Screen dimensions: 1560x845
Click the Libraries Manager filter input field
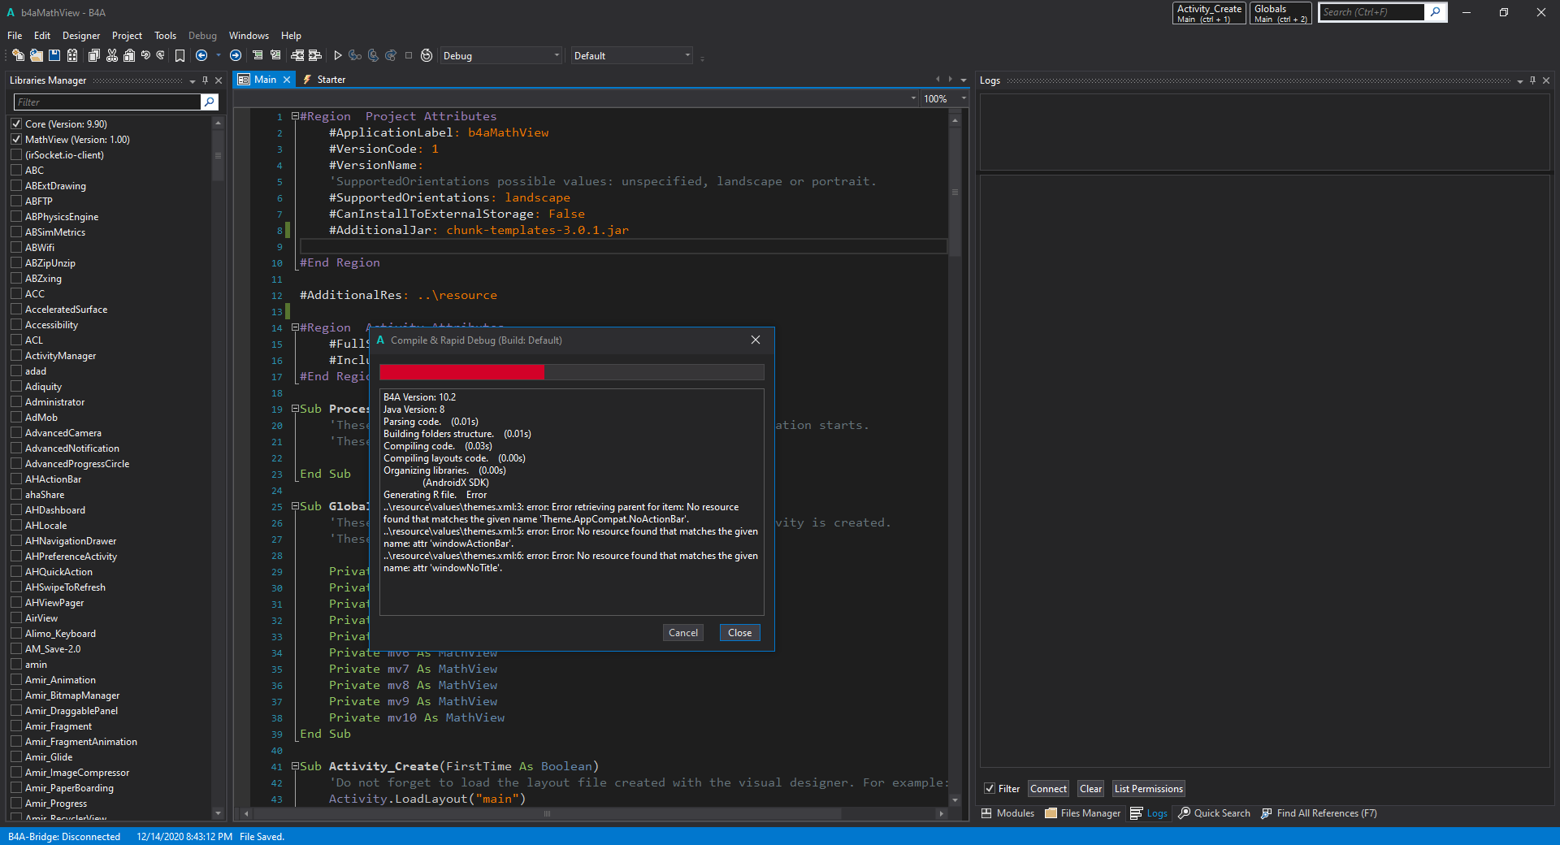point(107,102)
